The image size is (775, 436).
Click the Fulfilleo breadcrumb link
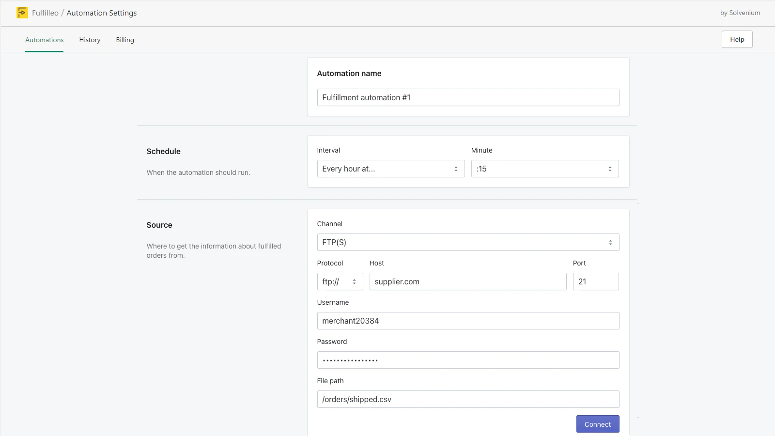(x=45, y=13)
